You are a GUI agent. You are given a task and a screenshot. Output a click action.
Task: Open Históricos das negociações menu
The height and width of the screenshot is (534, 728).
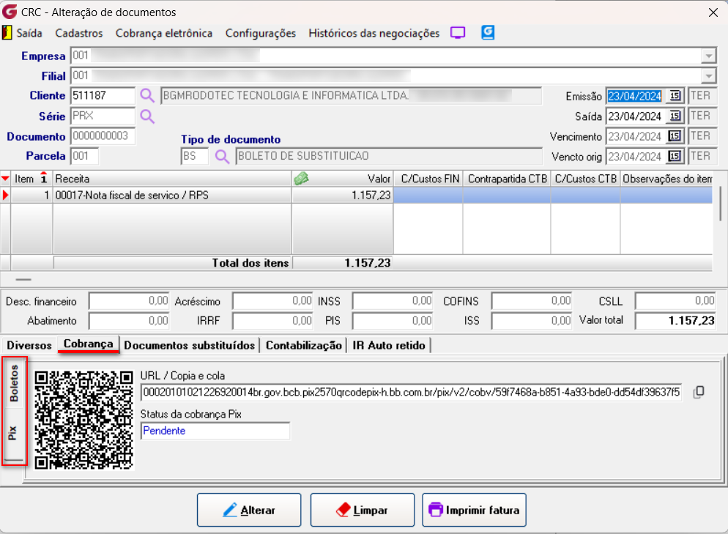tap(374, 34)
